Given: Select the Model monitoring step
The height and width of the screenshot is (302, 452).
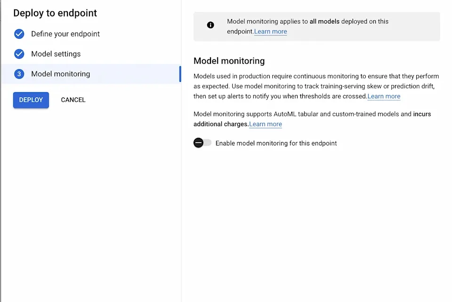Looking at the screenshot, I should tap(91, 74).
